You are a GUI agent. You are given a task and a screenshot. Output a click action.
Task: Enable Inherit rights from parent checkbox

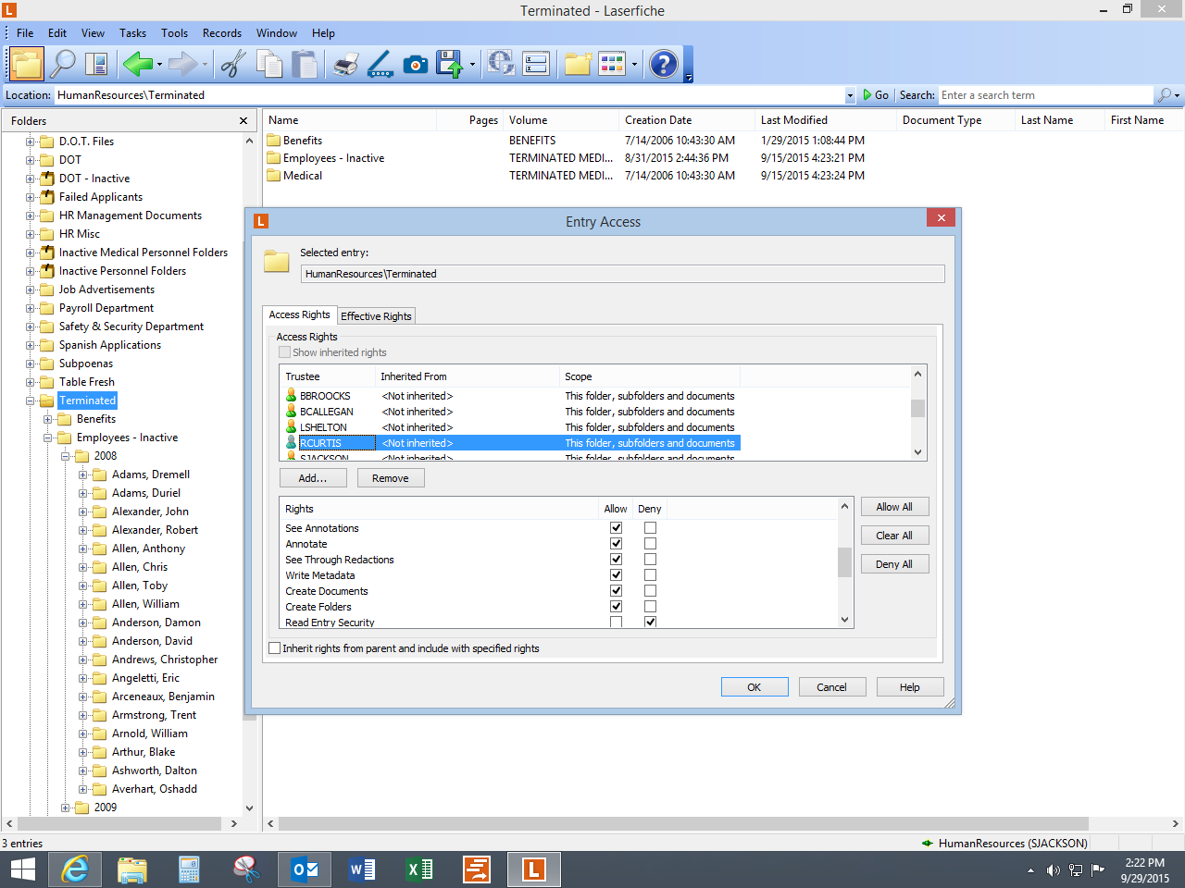(x=275, y=648)
